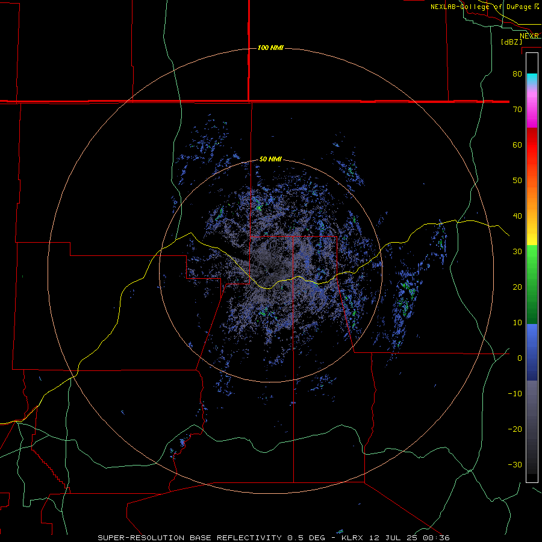542x542 pixels.
Task: Click the -10 value on dBZ scale
Action: [x=515, y=394]
